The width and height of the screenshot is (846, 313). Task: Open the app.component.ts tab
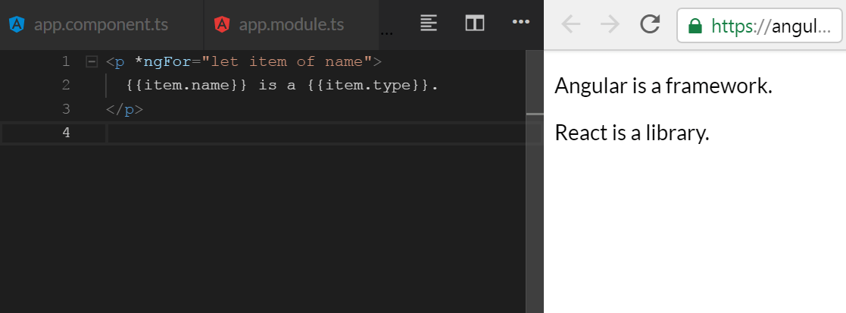101,25
